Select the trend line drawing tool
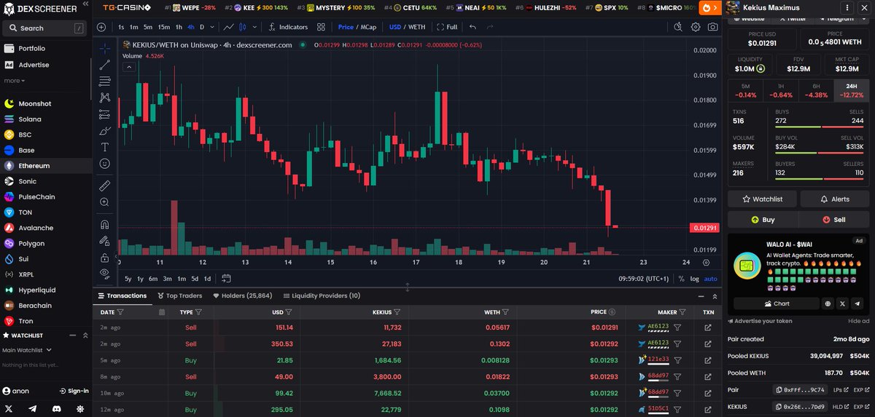 (x=104, y=65)
